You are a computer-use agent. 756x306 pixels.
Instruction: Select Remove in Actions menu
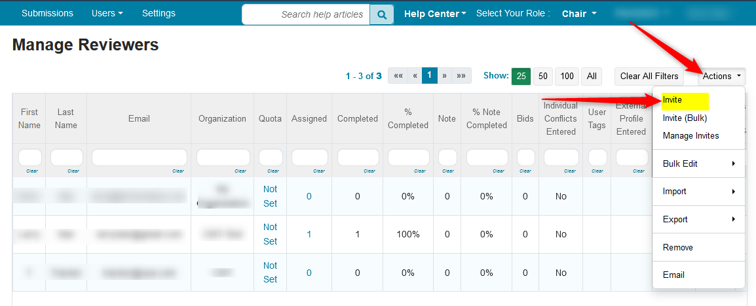point(678,247)
